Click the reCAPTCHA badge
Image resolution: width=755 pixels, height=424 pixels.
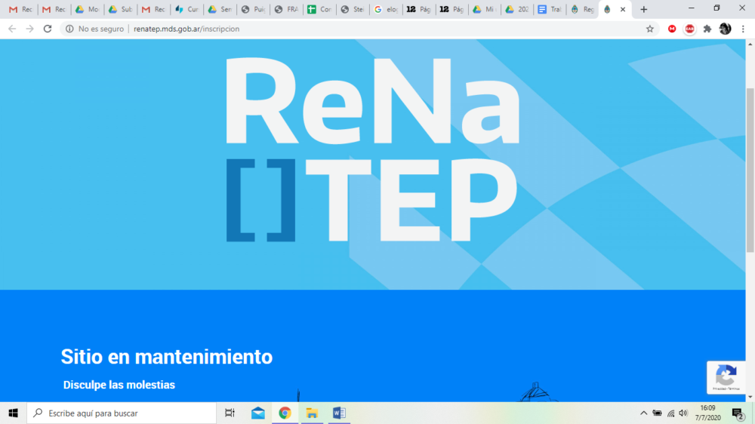(726, 377)
